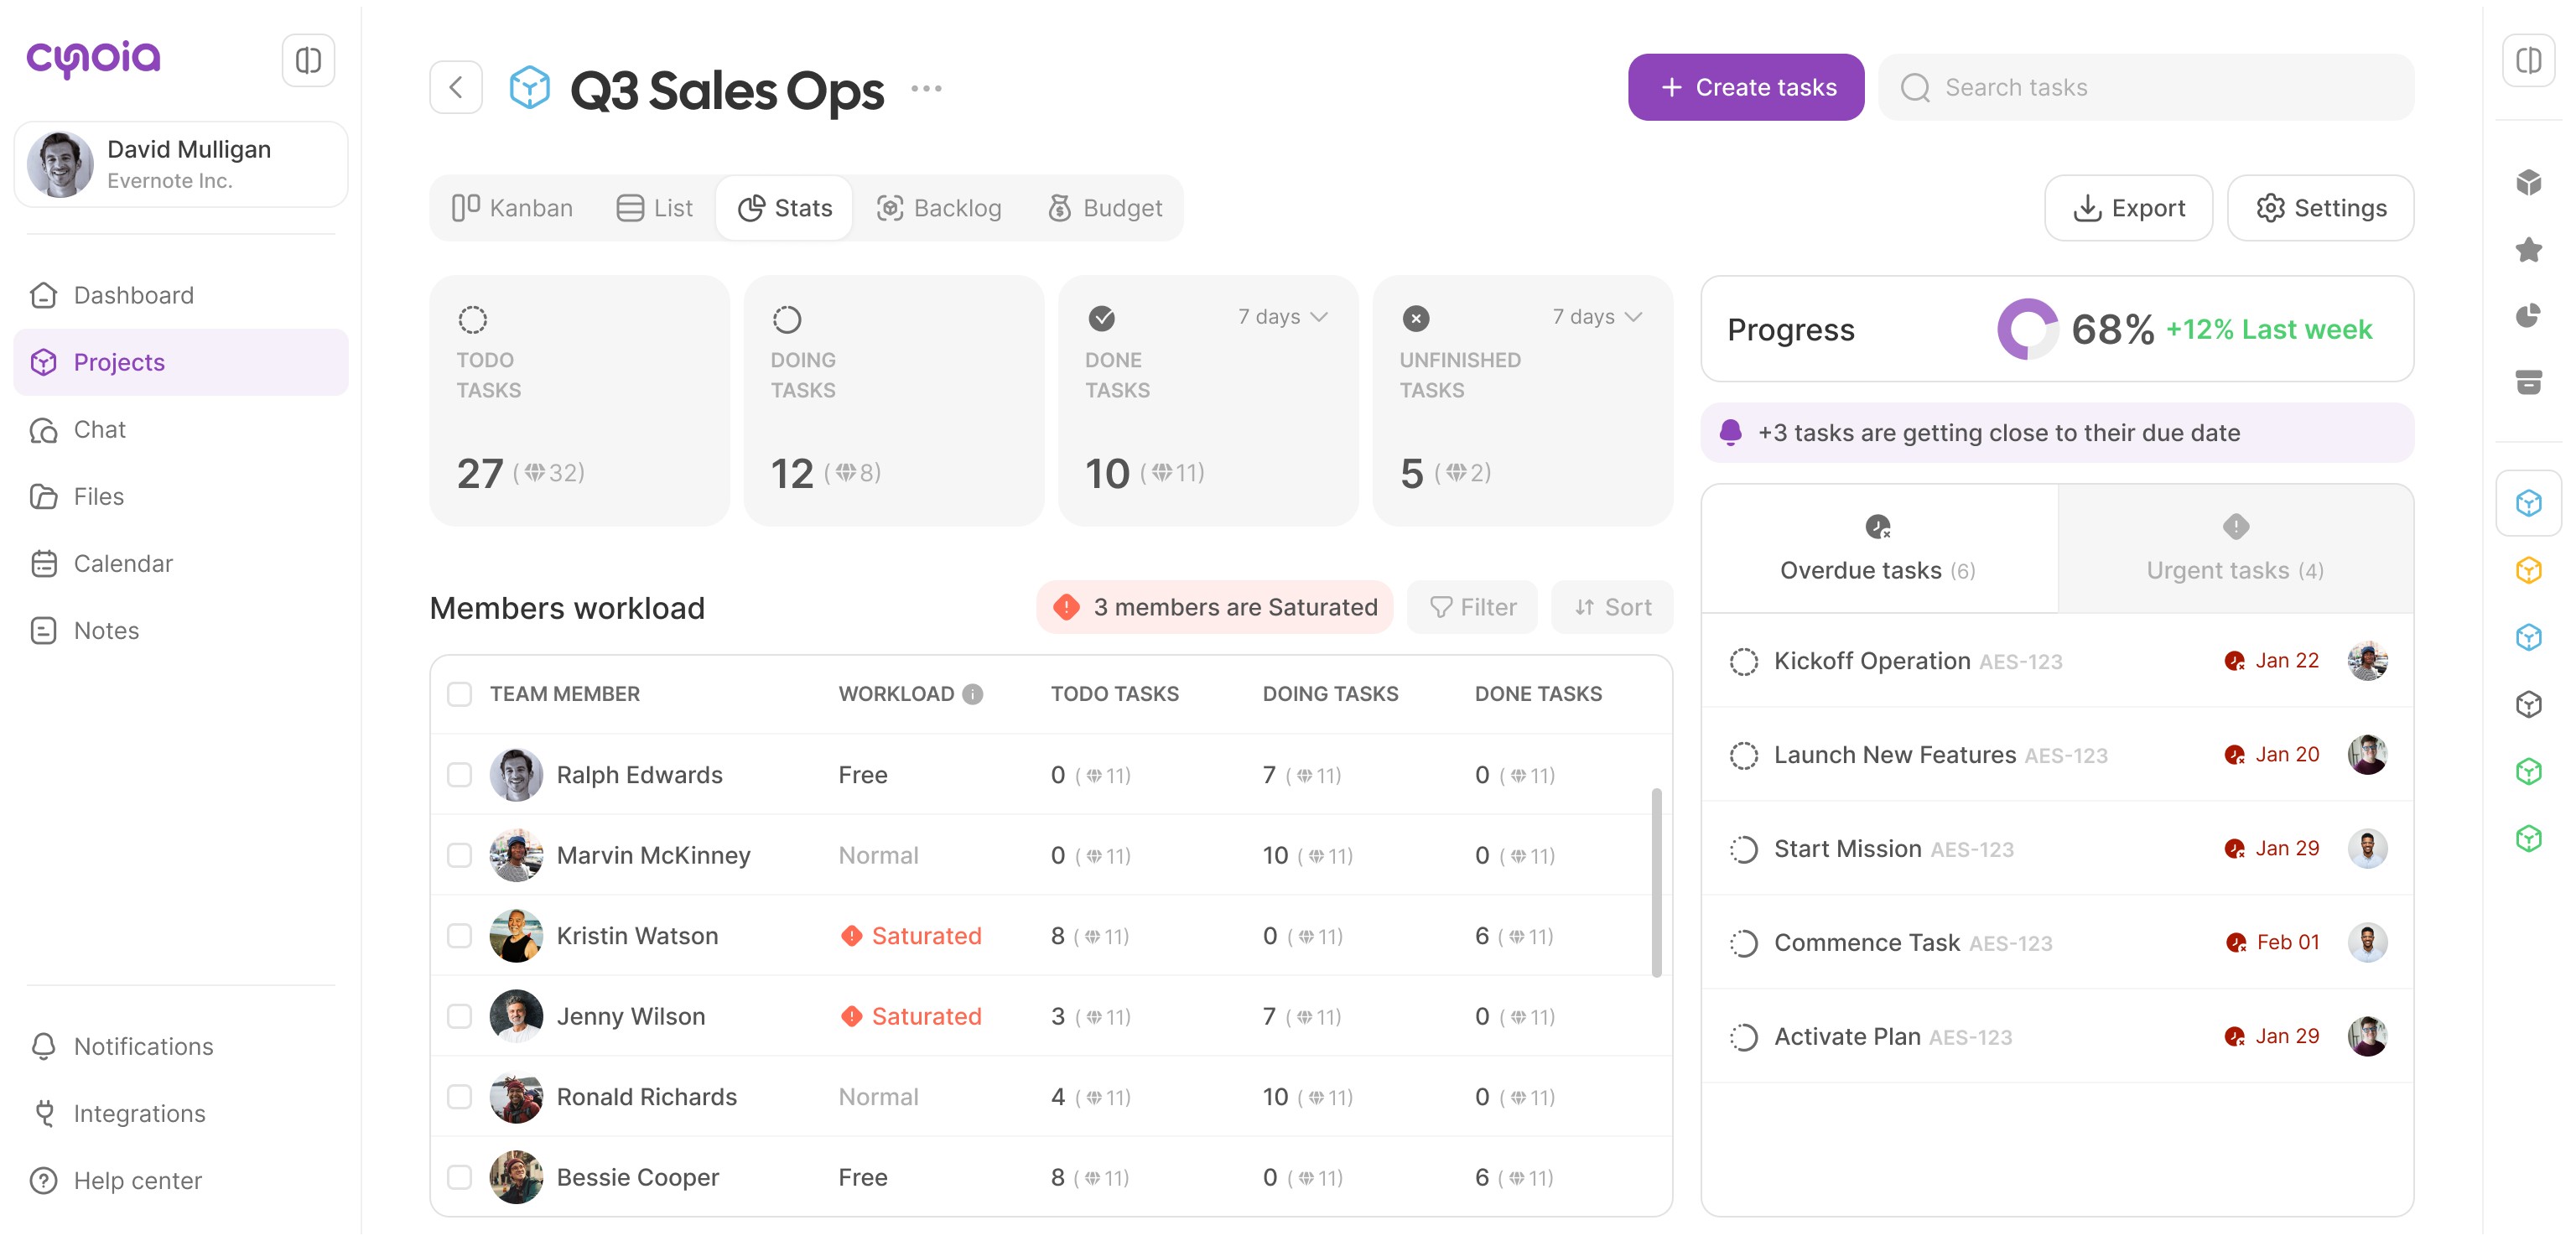The width and height of the screenshot is (2576, 1241).
Task: Open the Unfinished Tasks 7 days dropdown
Action: [1597, 317]
